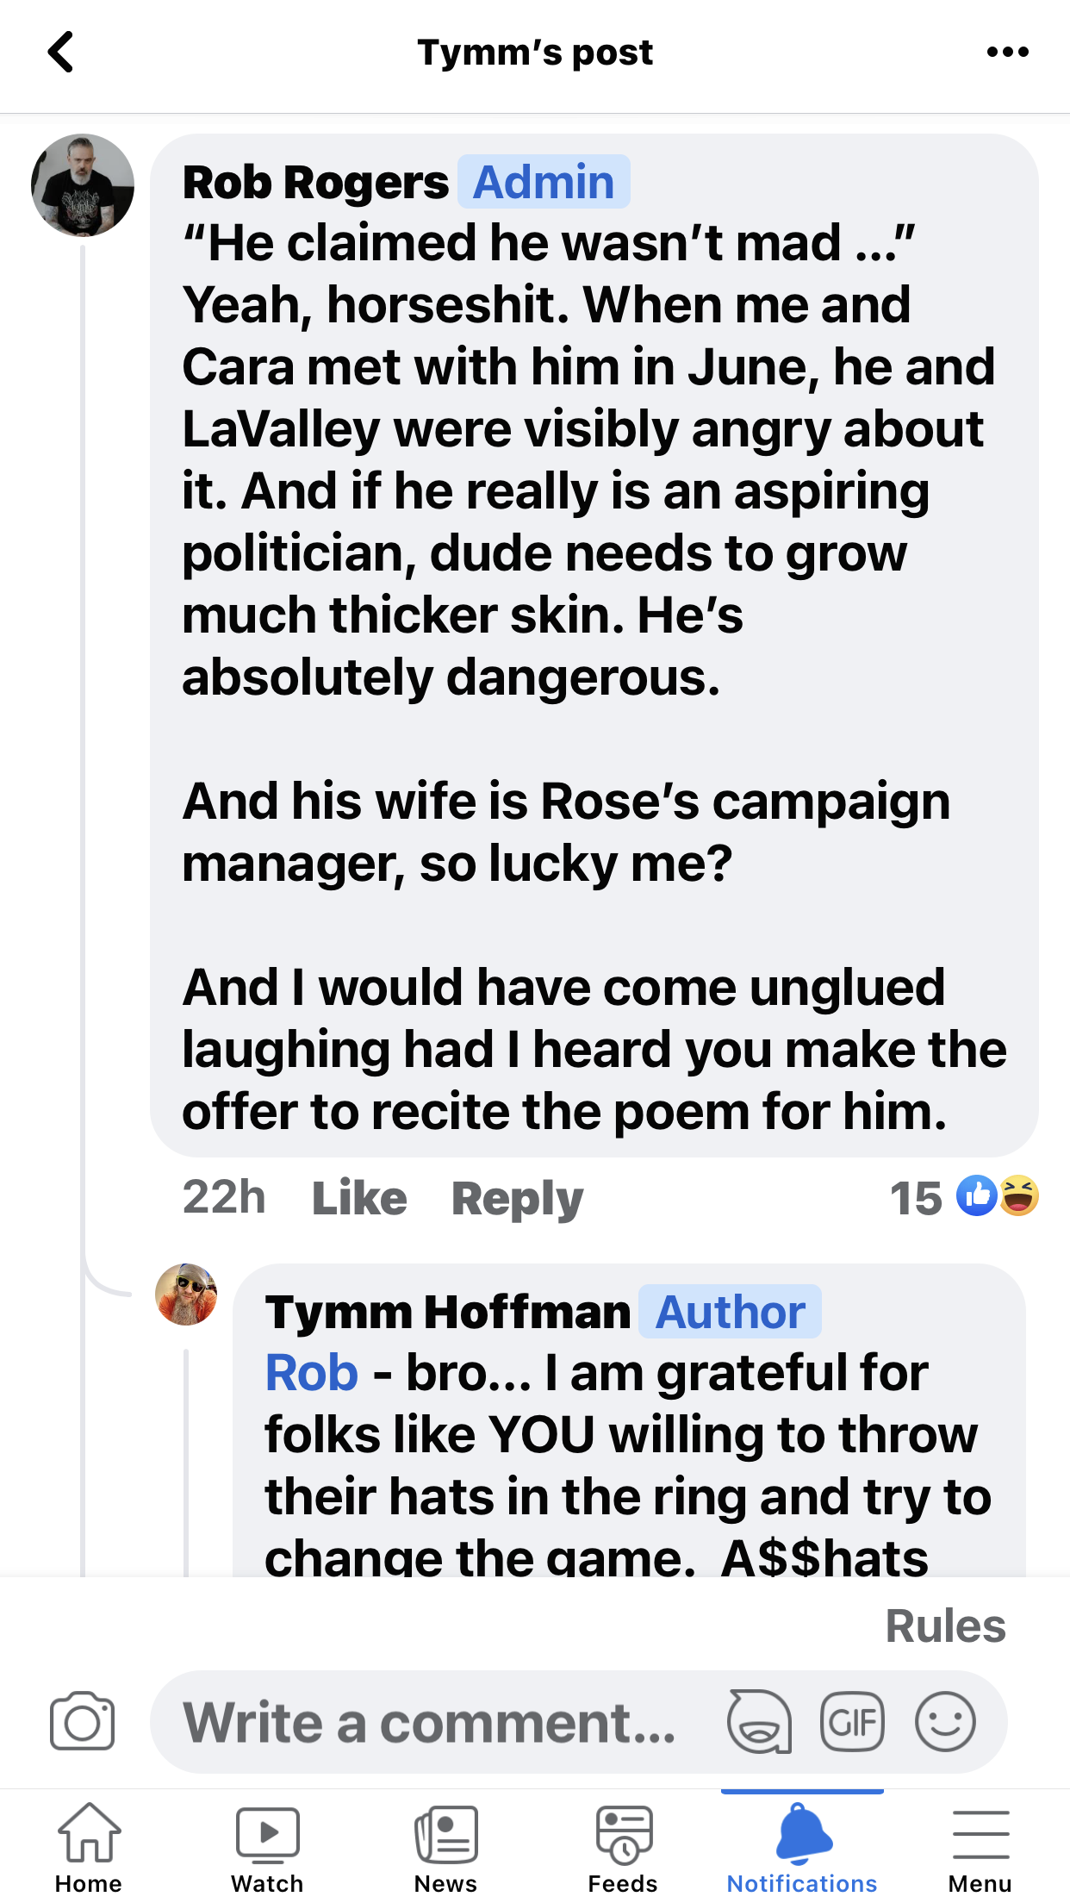This screenshot has width=1070, height=1903.
Task: Open Rob Rogers' profile picture
Action: click(83, 185)
